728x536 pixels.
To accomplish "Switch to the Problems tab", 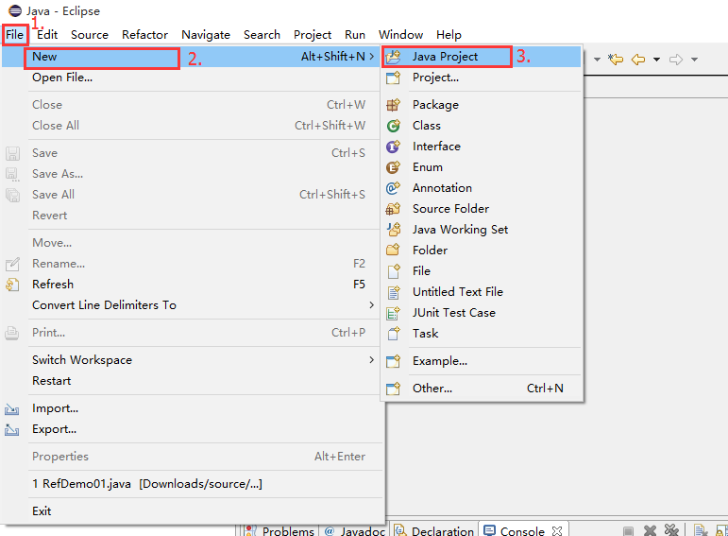I will point(280,531).
